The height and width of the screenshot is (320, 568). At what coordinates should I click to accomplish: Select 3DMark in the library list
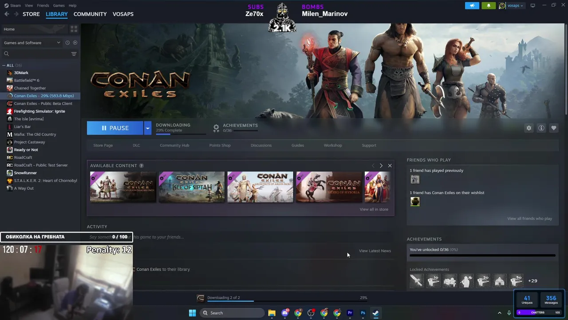21,73
